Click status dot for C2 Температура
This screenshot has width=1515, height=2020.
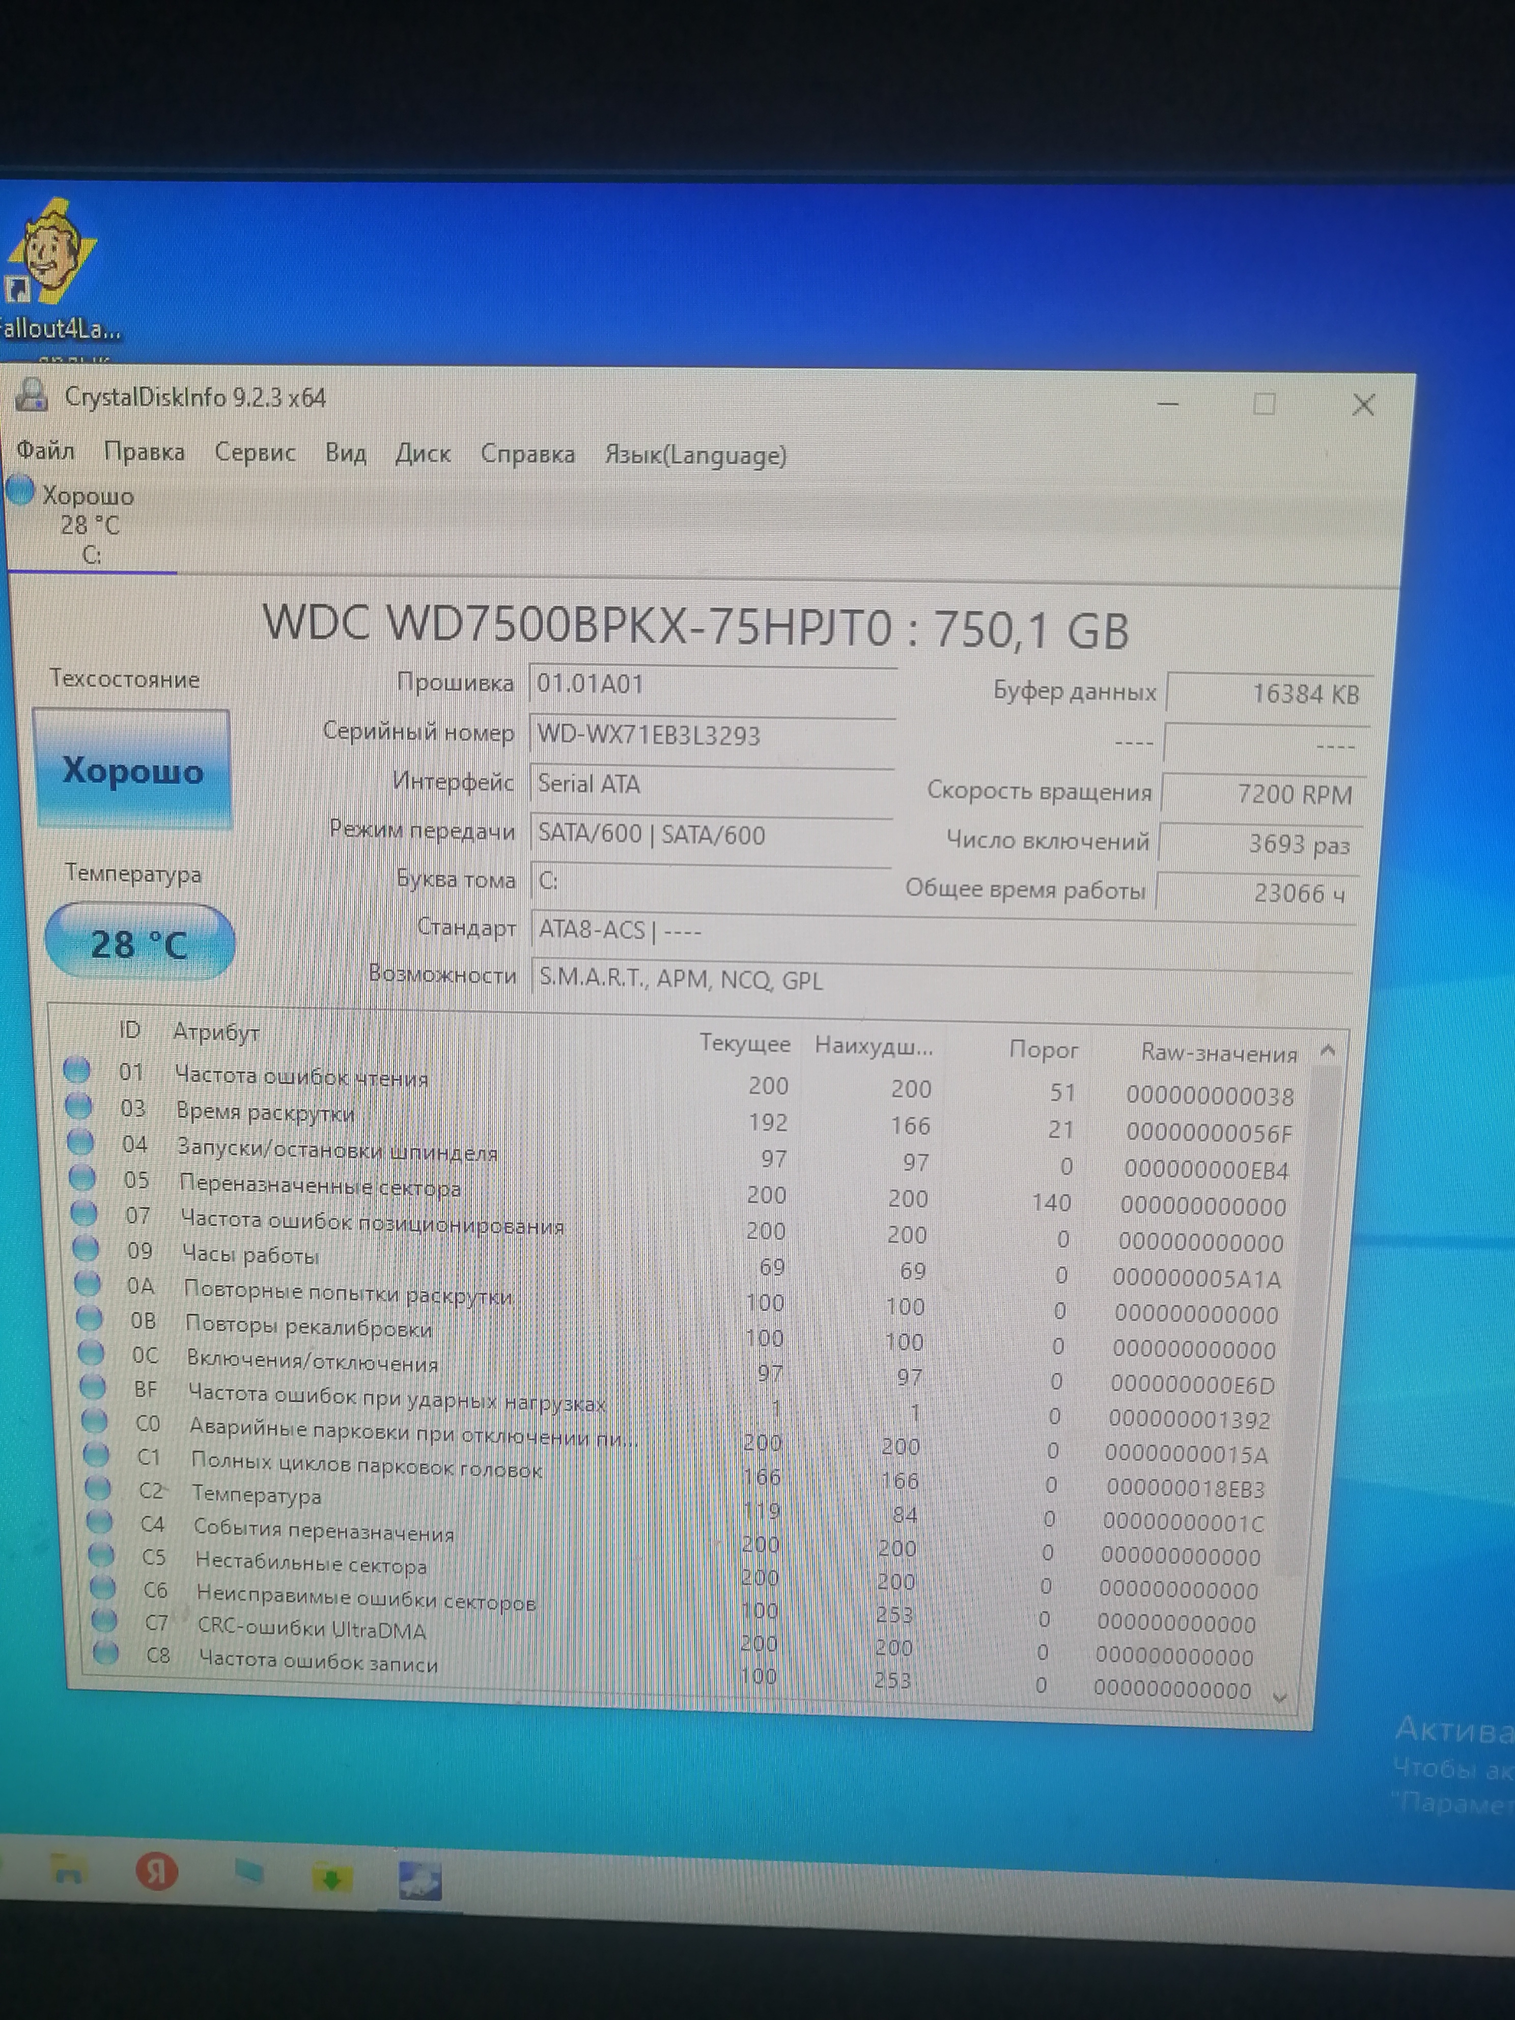98,1488
